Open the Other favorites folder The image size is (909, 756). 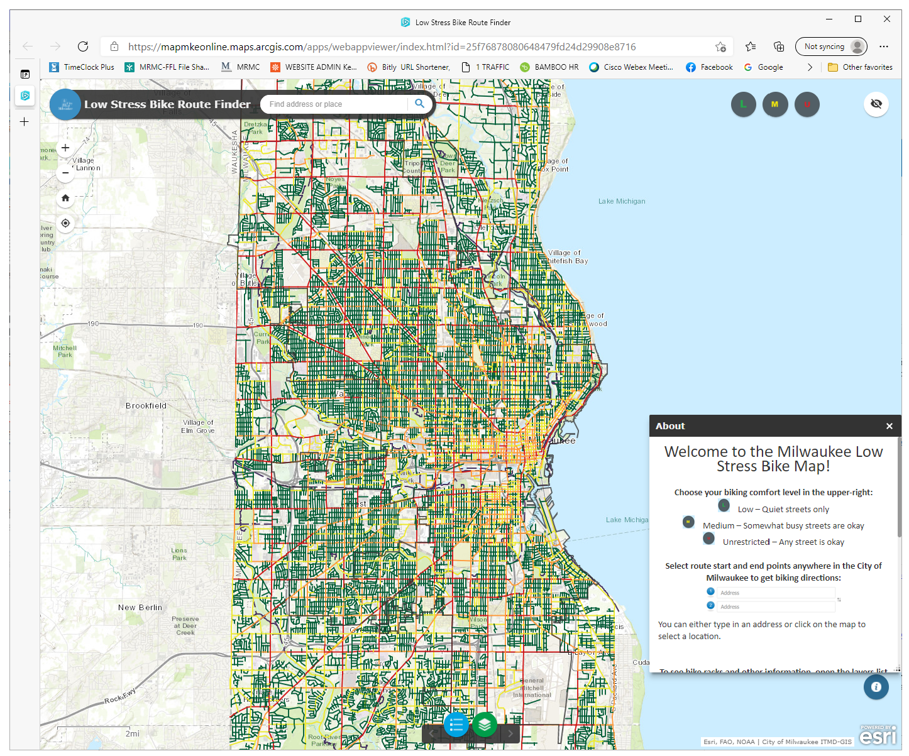click(860, 67)
